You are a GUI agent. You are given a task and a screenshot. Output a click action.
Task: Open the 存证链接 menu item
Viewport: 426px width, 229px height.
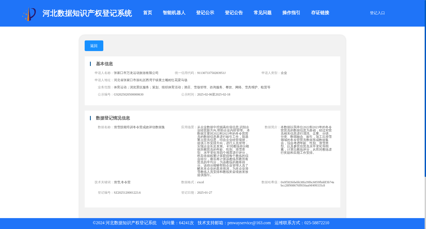tap(320, 13)
